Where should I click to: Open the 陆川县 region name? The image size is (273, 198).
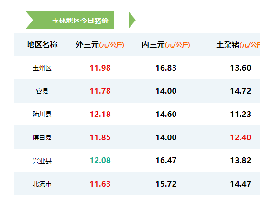point(42,114)
